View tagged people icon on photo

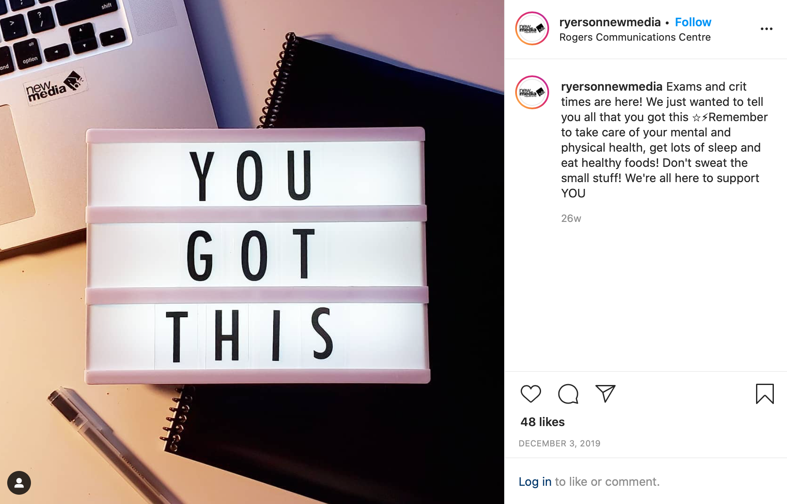tap(19, 483)
